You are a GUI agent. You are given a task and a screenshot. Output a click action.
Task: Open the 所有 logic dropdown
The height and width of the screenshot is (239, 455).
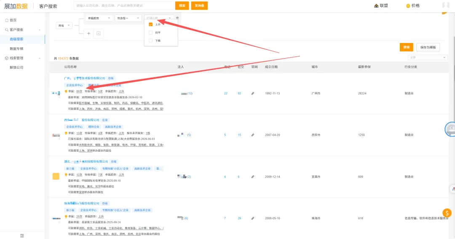(x=64, y=26)
